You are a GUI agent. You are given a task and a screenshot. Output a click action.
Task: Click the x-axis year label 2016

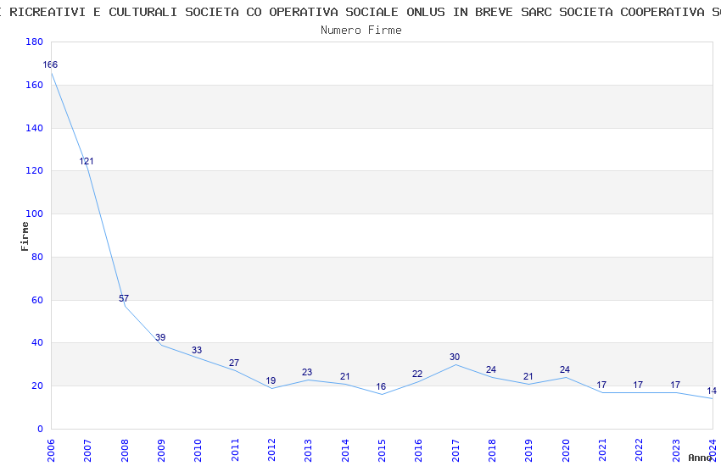click(419, 451)
